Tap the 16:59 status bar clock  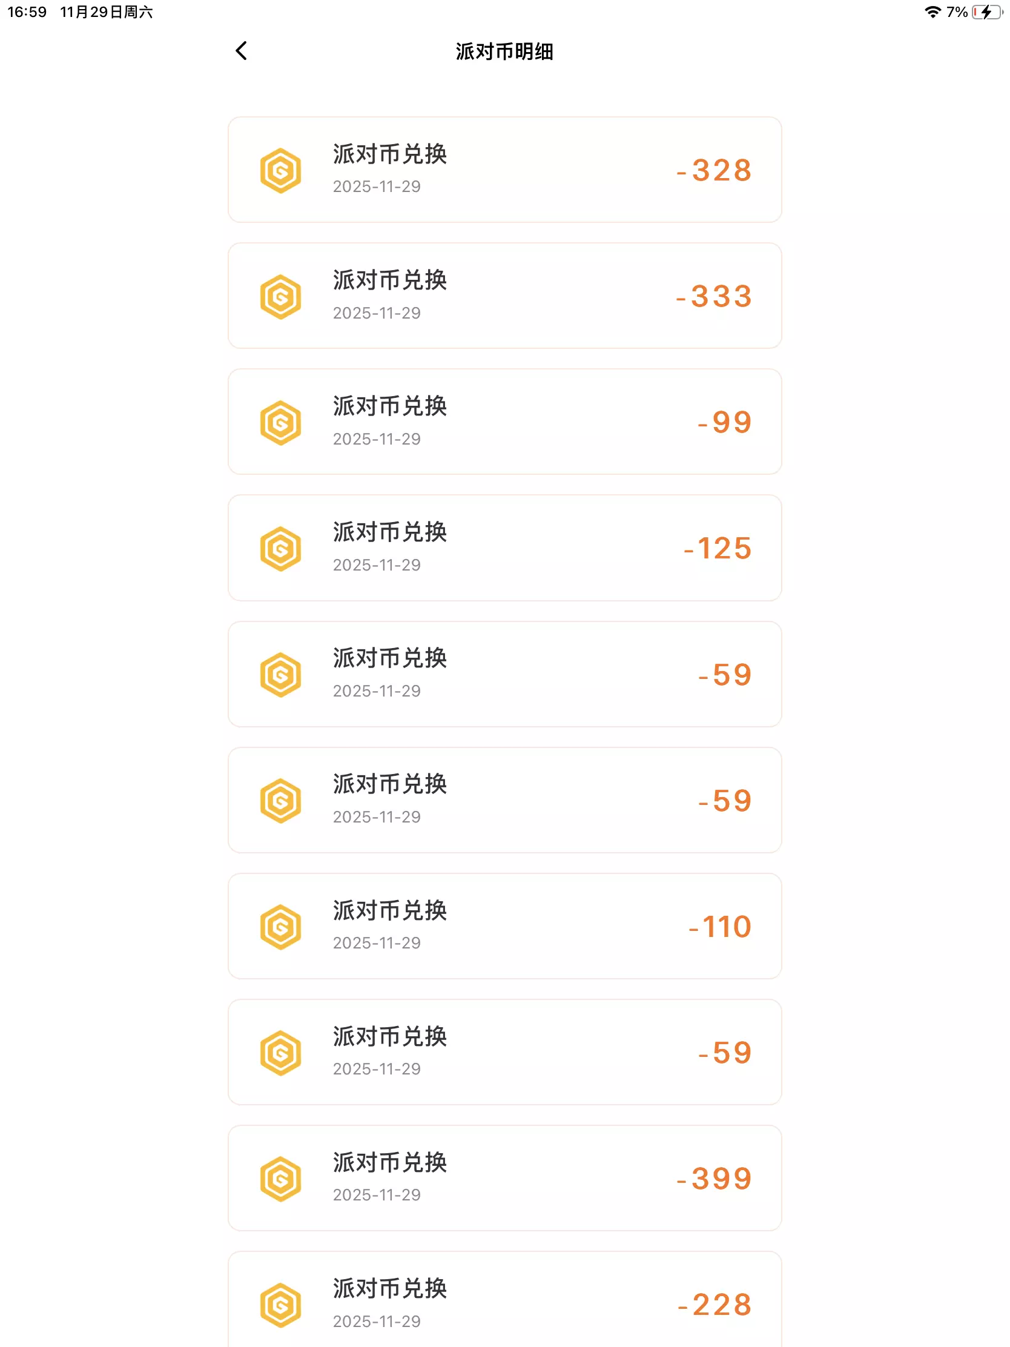coord(27,12)
